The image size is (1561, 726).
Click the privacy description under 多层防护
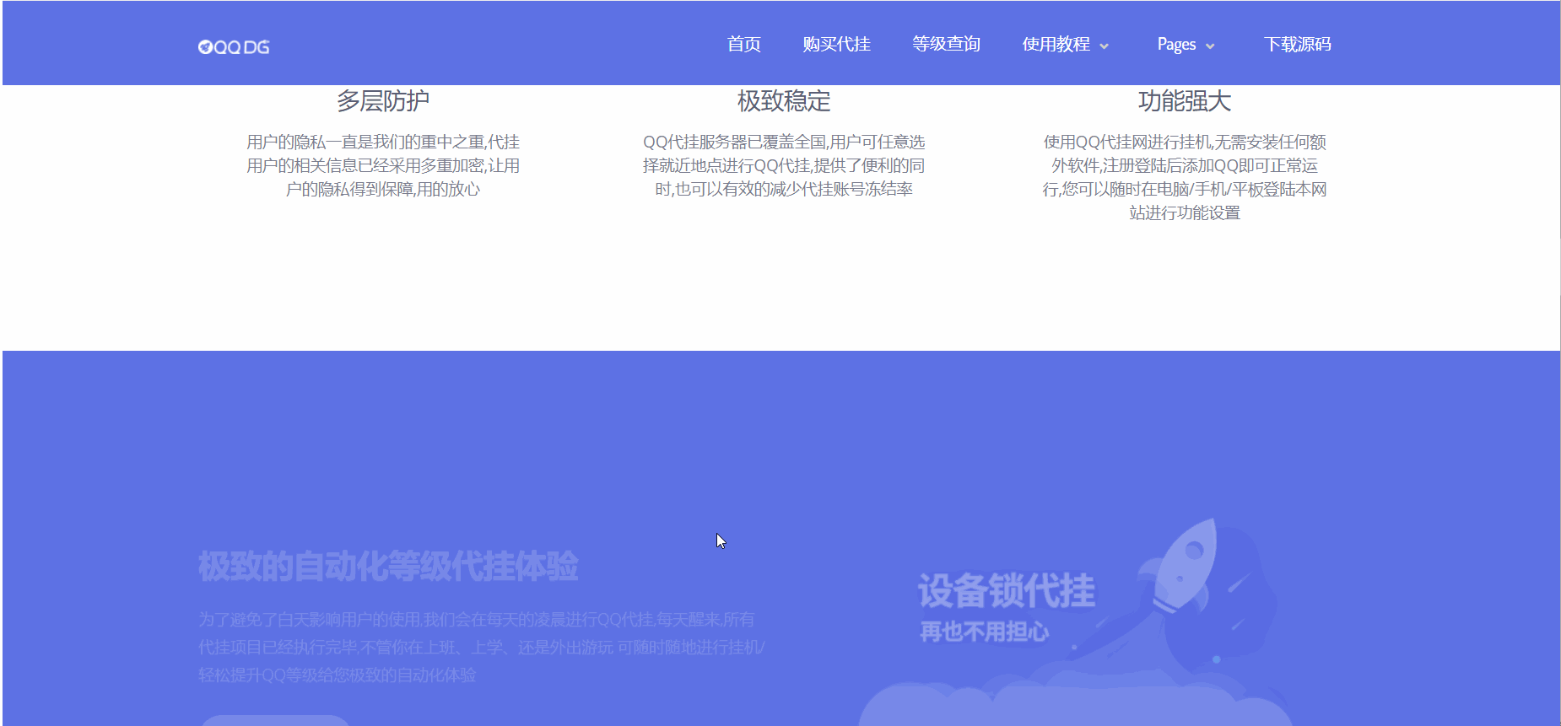pos(383,165)
